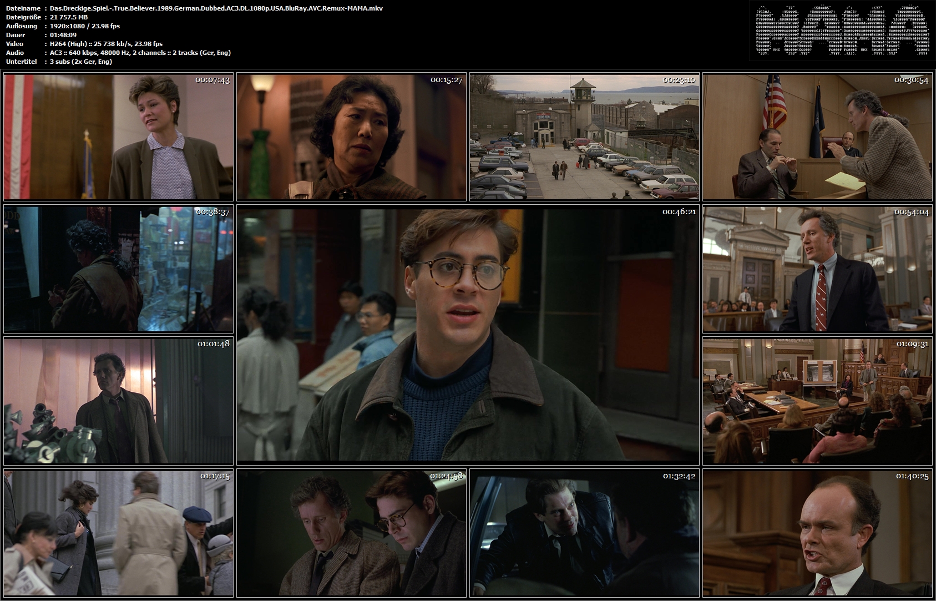Select the subtitle info 3 subs (2x Ger, Eng)
The height and width of the screenshot is (601, 936).
click(80, 62)
